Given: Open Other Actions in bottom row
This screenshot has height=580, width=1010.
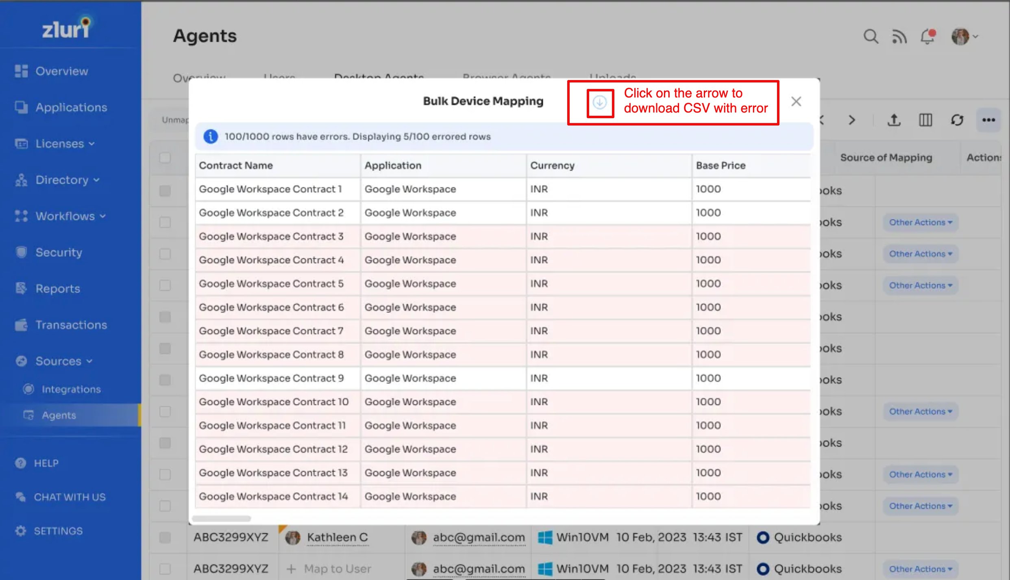Looking at the screenshot, I should [921, 569].
